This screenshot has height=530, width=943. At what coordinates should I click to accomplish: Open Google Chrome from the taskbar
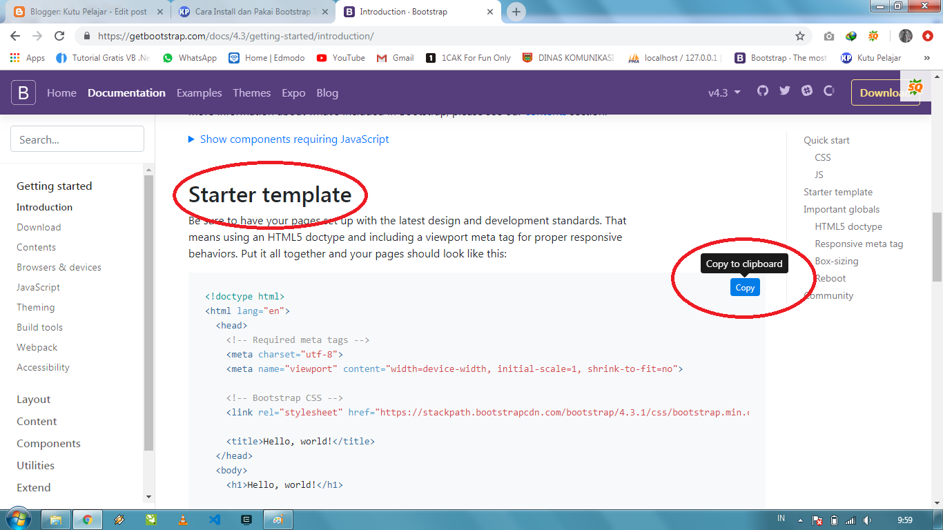click(87, 519)
